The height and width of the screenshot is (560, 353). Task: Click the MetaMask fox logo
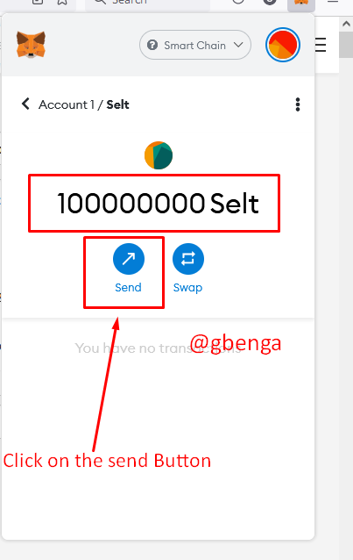pos(31,45)
